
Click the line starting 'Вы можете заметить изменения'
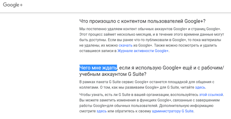point(149,100)
